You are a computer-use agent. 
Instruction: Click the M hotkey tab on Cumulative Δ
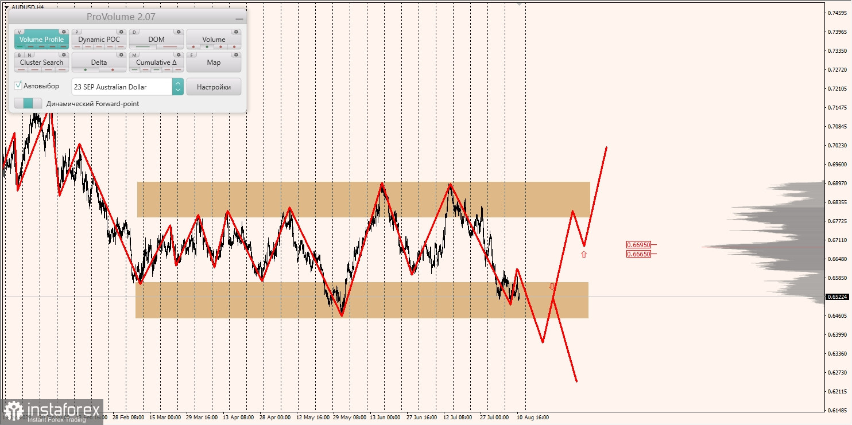pyautogui.click(x=135, y=55)
